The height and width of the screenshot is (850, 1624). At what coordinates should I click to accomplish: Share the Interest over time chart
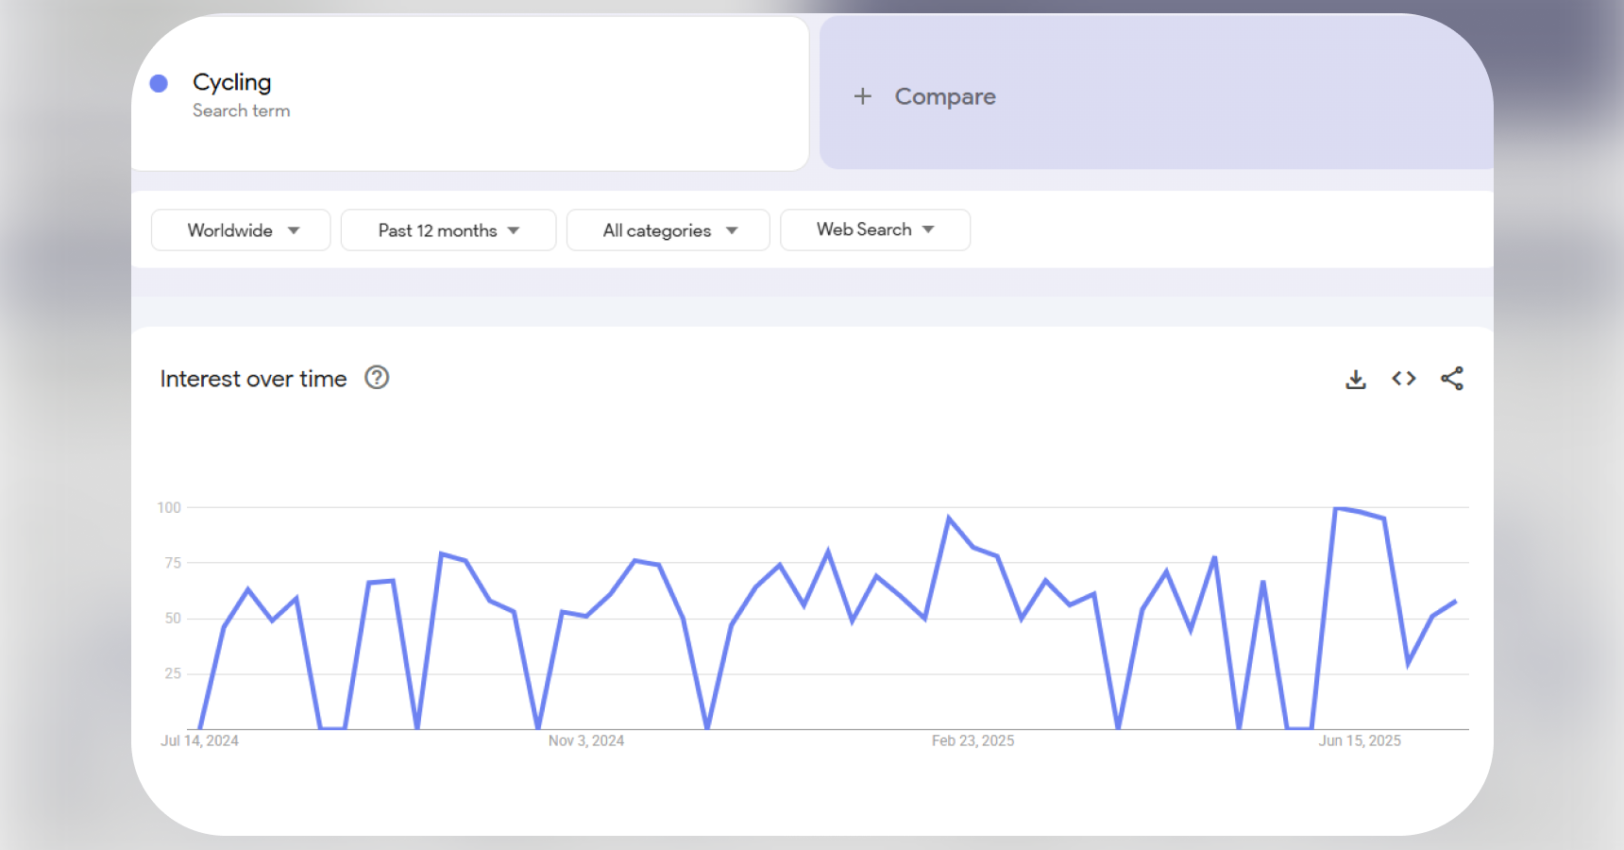(1452, 378)
